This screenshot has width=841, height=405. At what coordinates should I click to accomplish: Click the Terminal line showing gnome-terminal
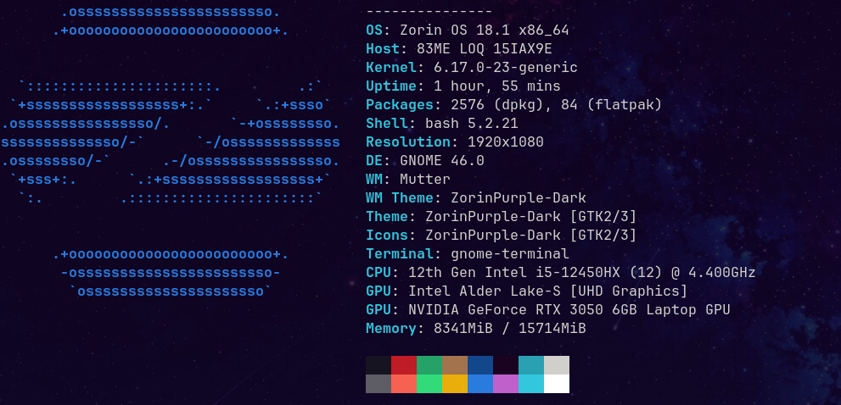point(467,254)
